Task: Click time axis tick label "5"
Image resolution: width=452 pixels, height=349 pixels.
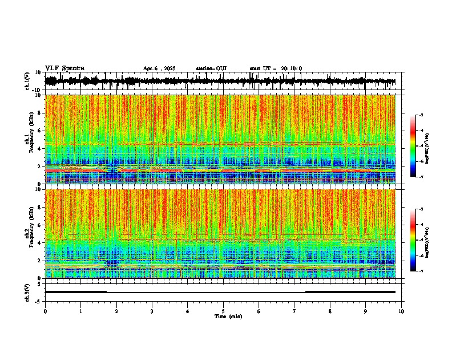Action: pyautogui.click(x=223, y=311)
